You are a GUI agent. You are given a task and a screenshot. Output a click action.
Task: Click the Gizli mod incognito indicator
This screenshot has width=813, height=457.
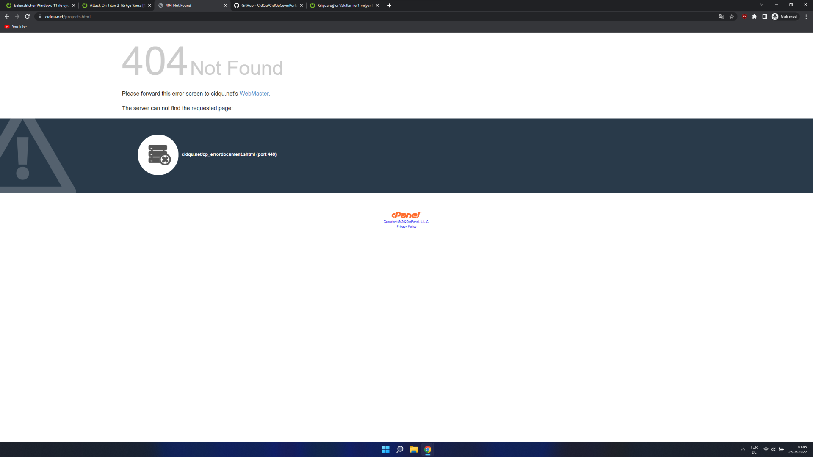[x=784, y=17]
